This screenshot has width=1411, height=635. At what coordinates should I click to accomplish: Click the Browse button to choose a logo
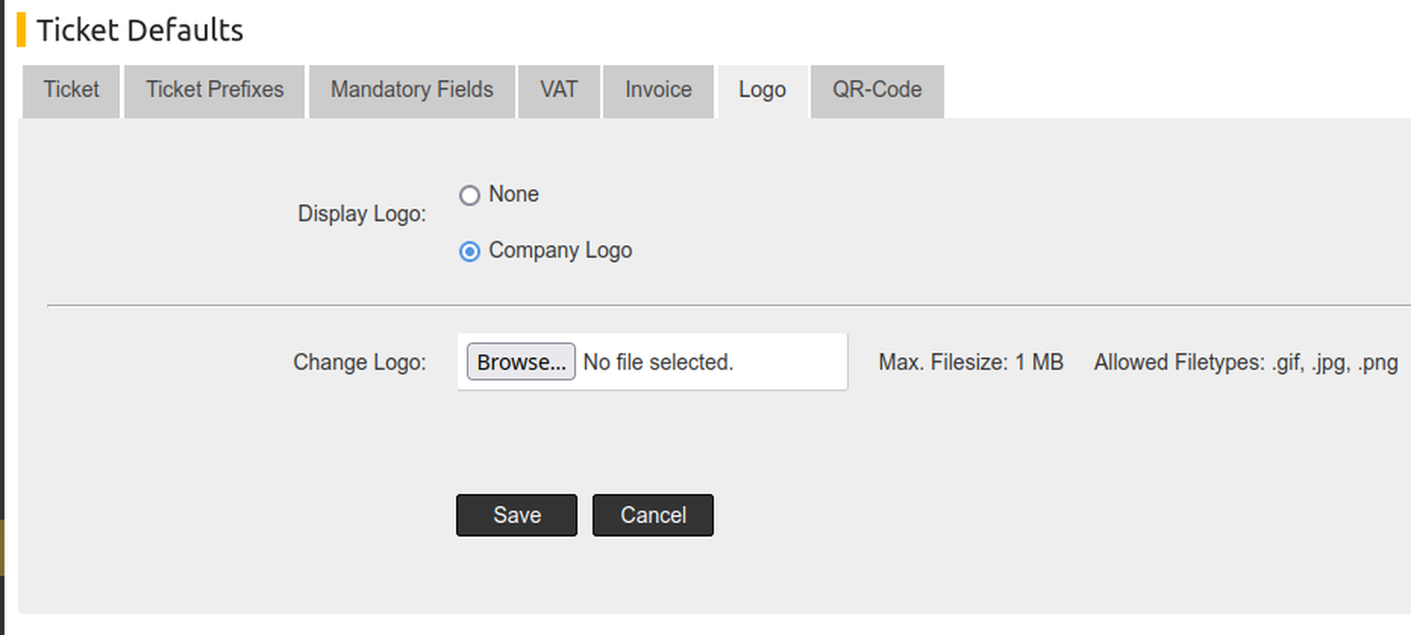pos(520,362)
